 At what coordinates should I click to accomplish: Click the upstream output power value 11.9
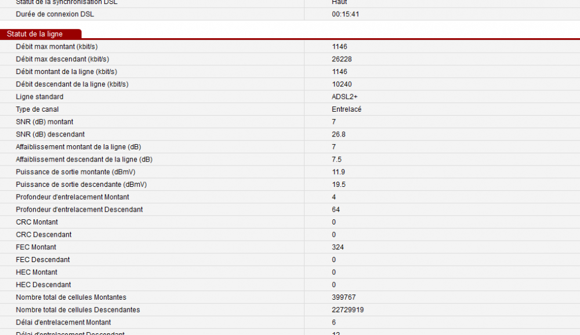coord(339,172)
